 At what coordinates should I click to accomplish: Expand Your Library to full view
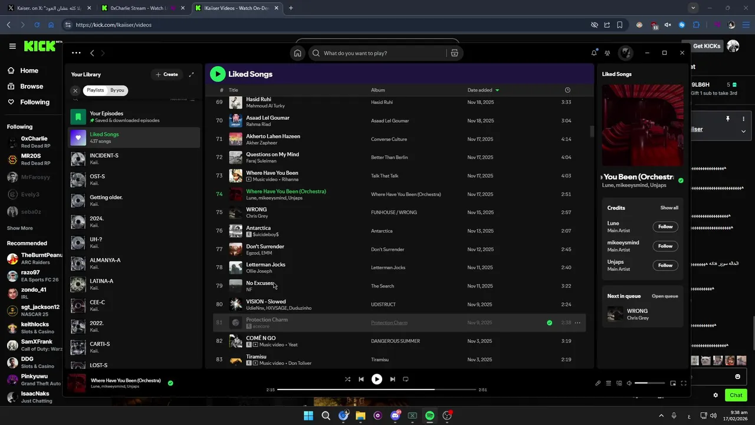click(191, 74)
